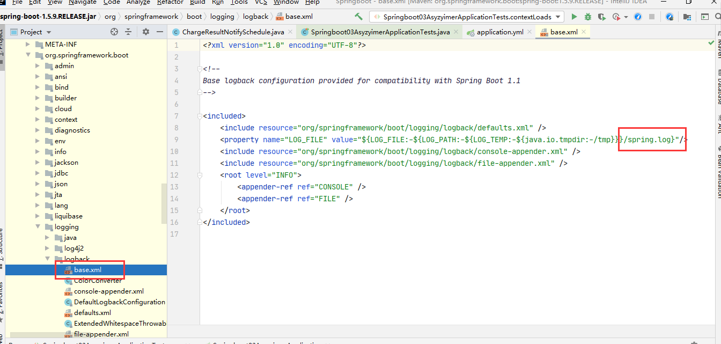Select console-appender.xml in the project tree
The width and height of the screenshot is (721, 344).
[x=108, y=291]
